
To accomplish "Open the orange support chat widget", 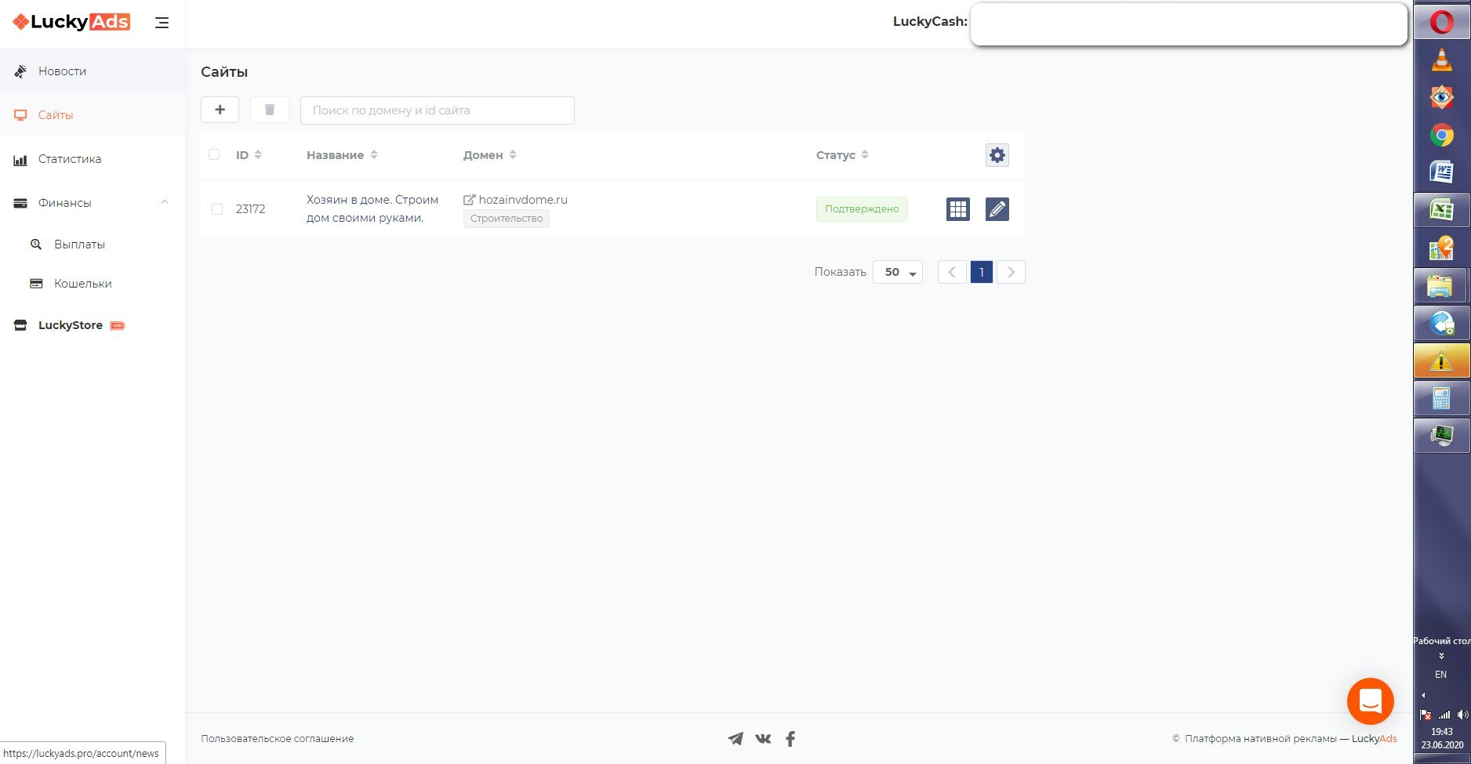I will 1370,701.
